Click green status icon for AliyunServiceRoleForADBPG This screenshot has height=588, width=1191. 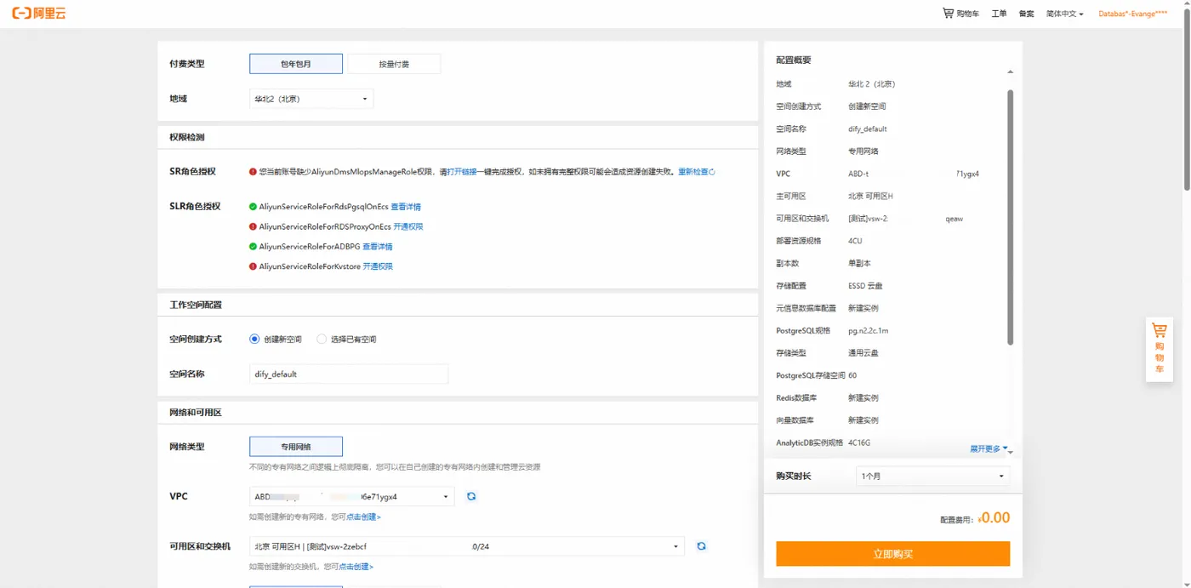click(253, 247)
